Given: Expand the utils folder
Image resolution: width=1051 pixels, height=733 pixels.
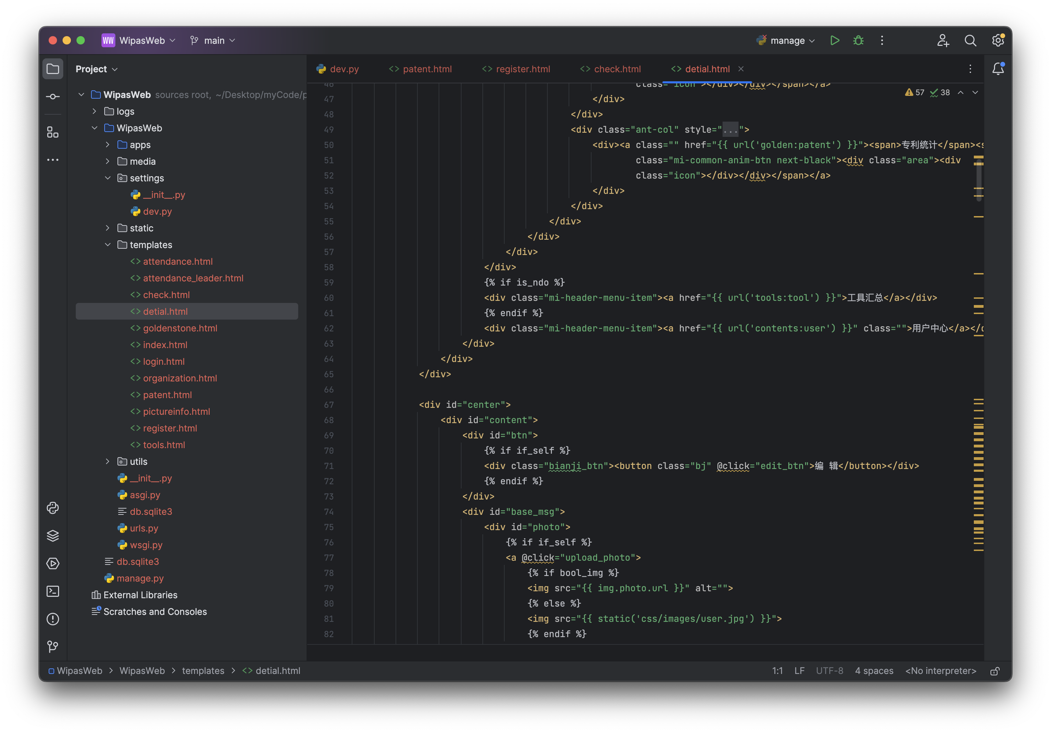Looking at the screenshot, I should [108, 461].
